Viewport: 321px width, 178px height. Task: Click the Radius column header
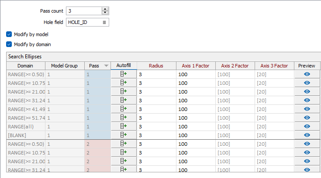click(156, 66)
